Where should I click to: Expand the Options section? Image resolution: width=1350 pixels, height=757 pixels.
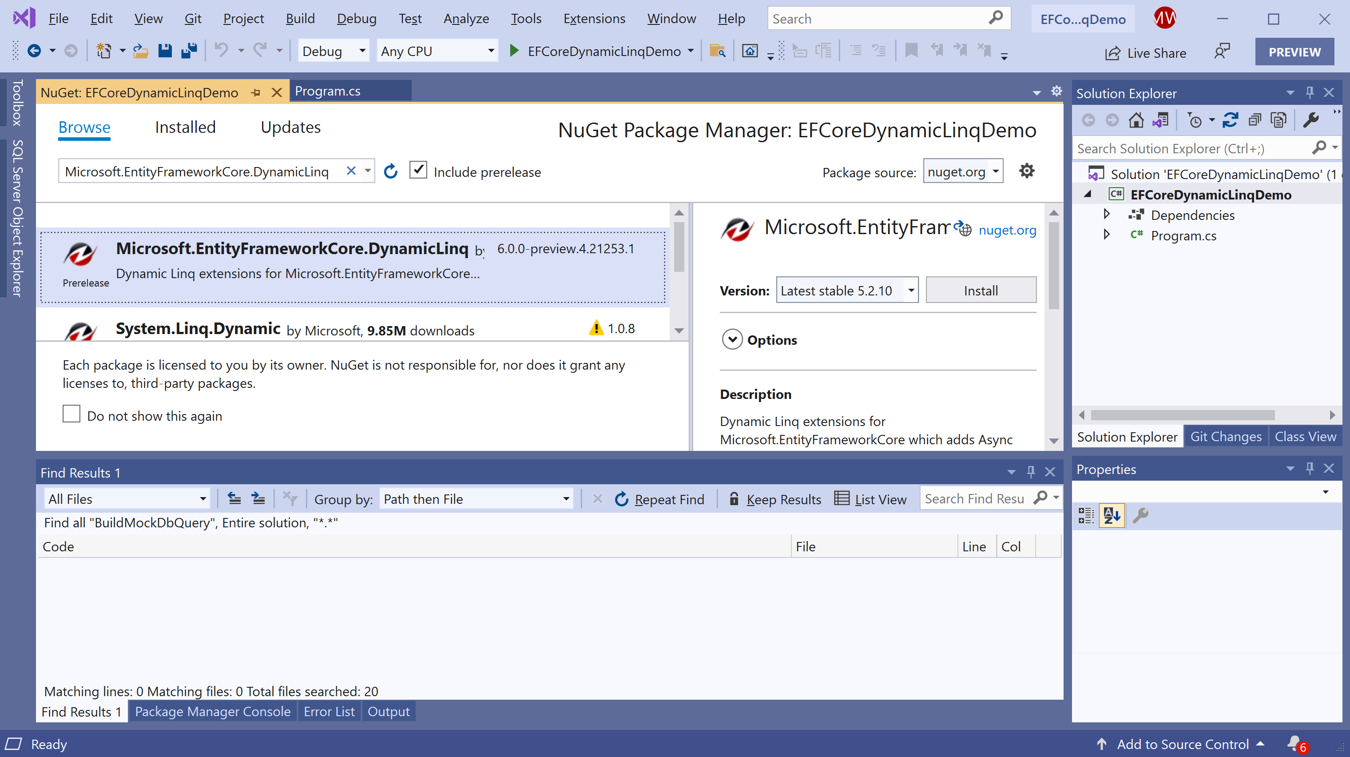pyautogui.click(x=732, y=340)
